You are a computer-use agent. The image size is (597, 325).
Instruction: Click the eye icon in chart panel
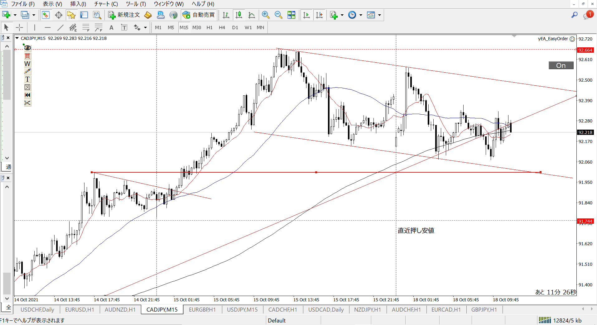(x=27, y=48)
